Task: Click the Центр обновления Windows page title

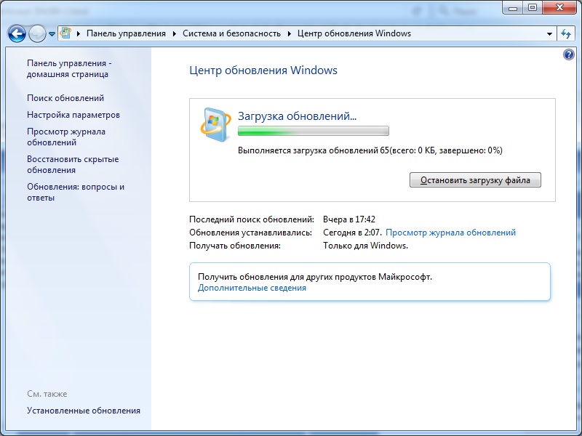Action: pos(263,70)
